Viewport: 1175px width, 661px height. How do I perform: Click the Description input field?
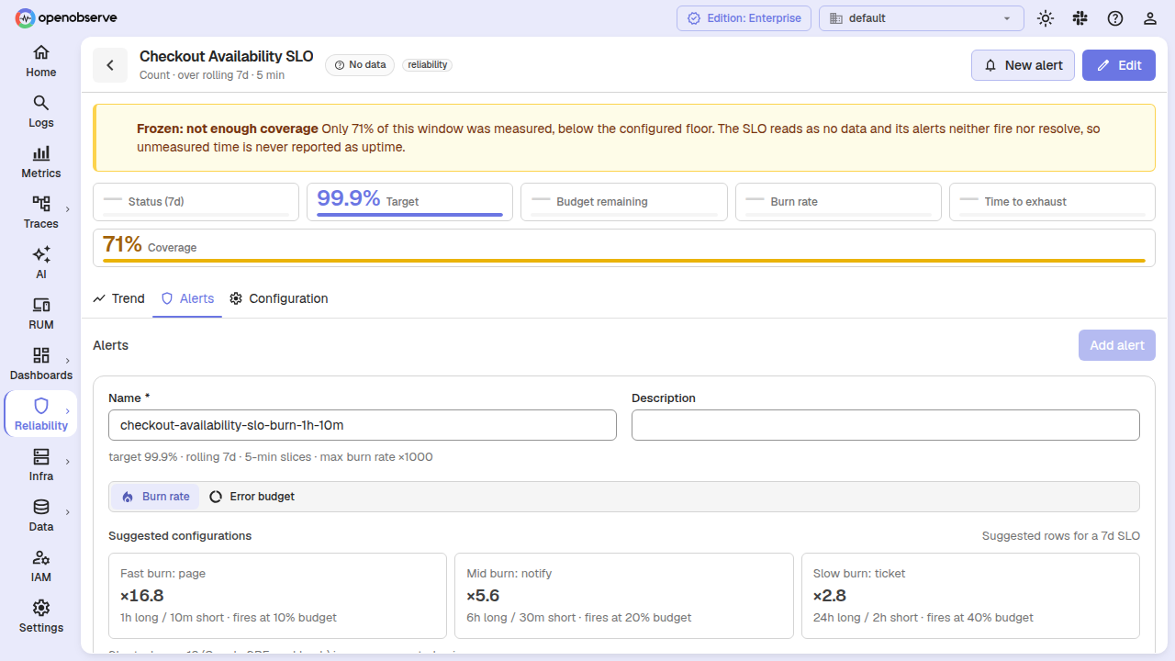[886, 425]
